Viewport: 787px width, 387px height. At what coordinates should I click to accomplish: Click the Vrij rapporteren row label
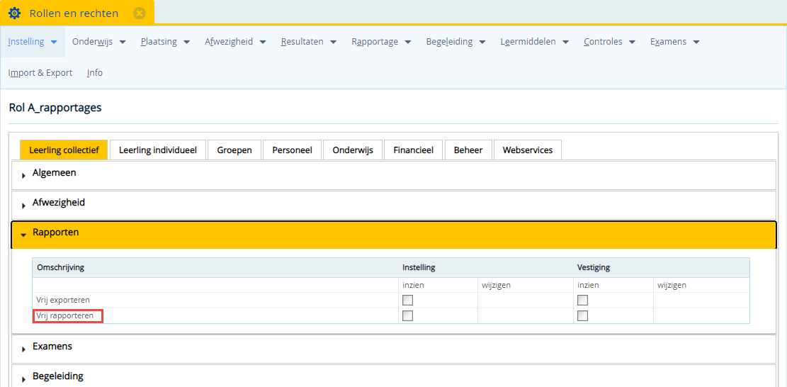[64, 315]
